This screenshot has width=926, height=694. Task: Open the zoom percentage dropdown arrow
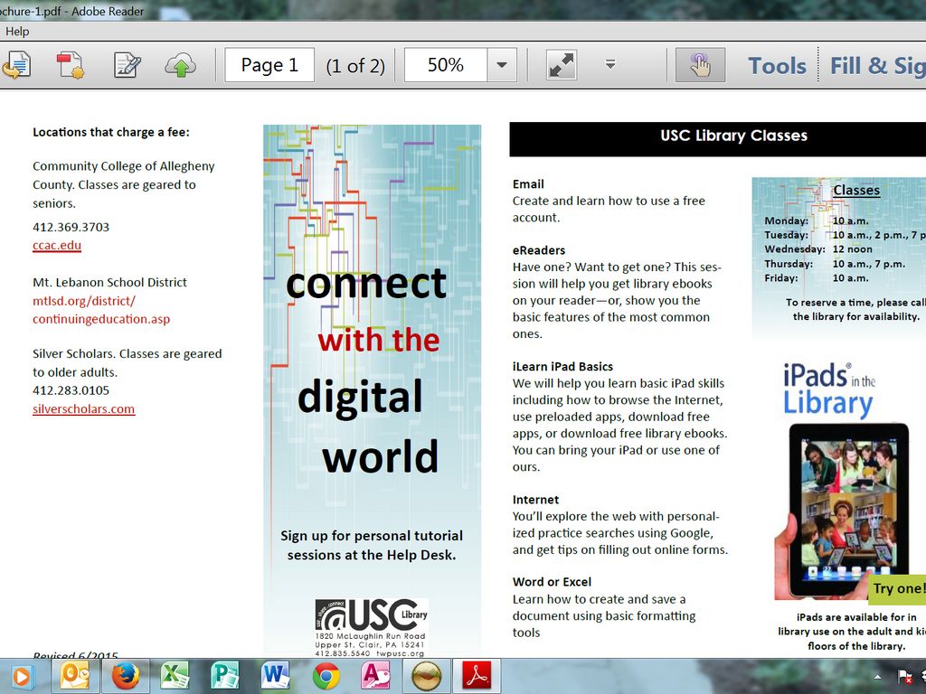[502, 65]
